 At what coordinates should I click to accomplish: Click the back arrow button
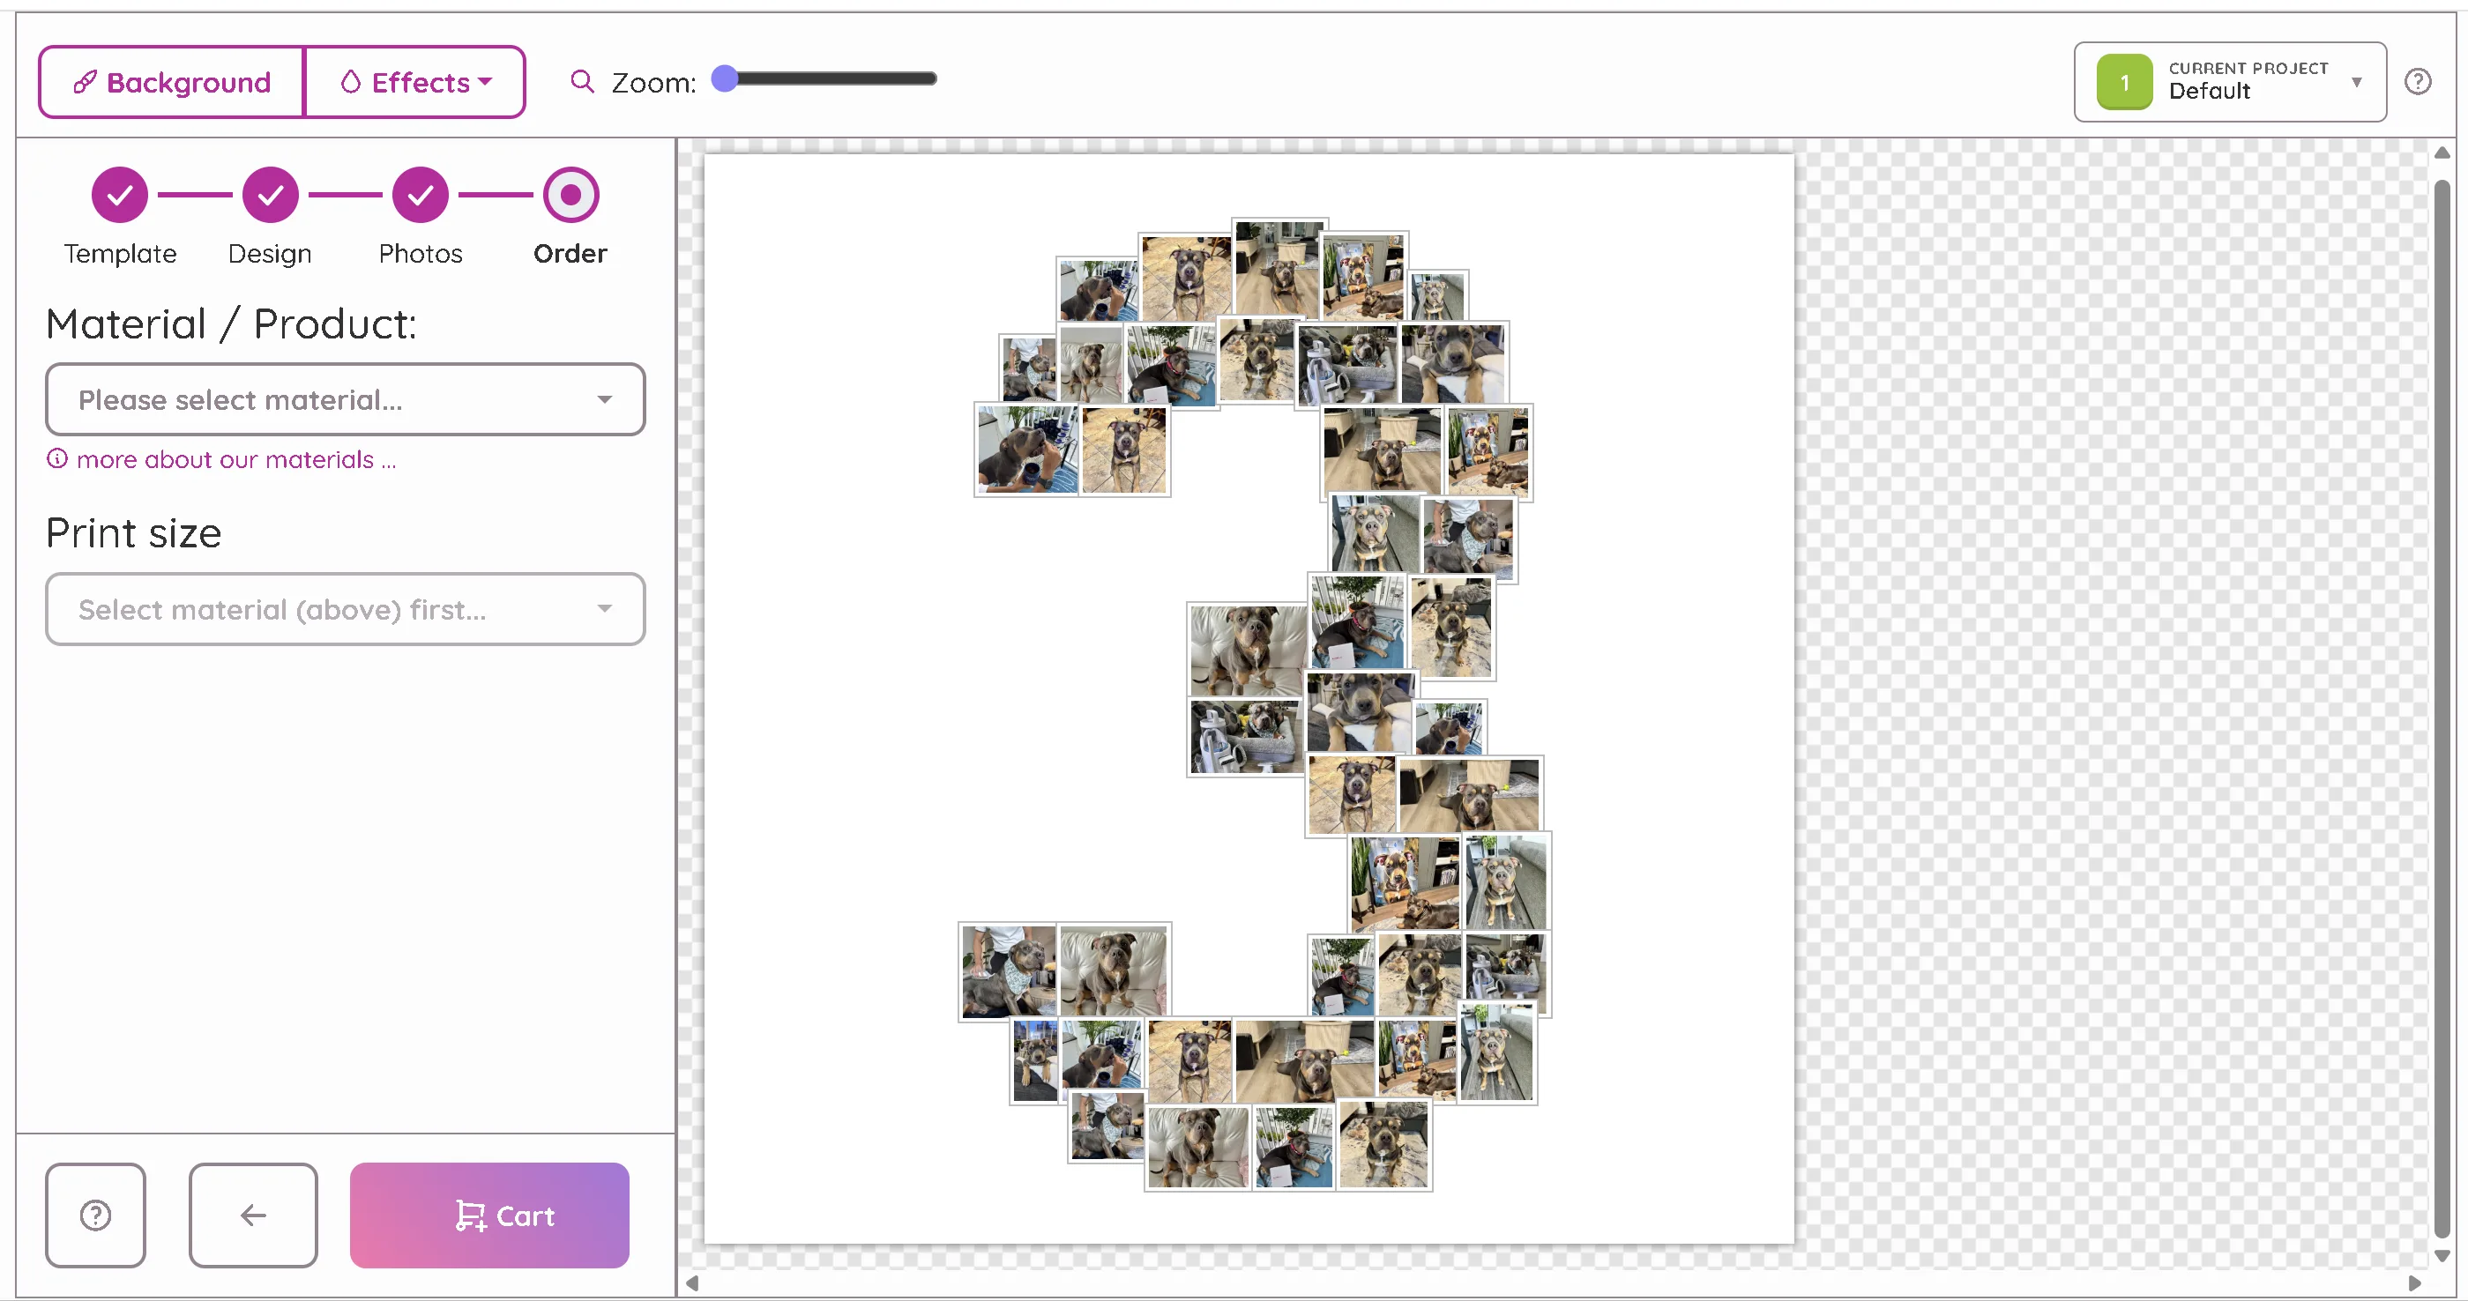[253, 1215]
